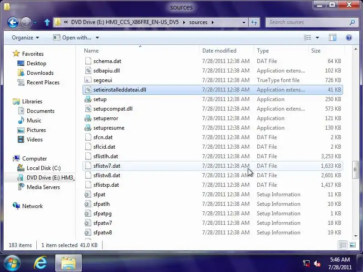Open Local Disk (C:)
This screenshot has height=272, width=363.
[x=44, y=168]
